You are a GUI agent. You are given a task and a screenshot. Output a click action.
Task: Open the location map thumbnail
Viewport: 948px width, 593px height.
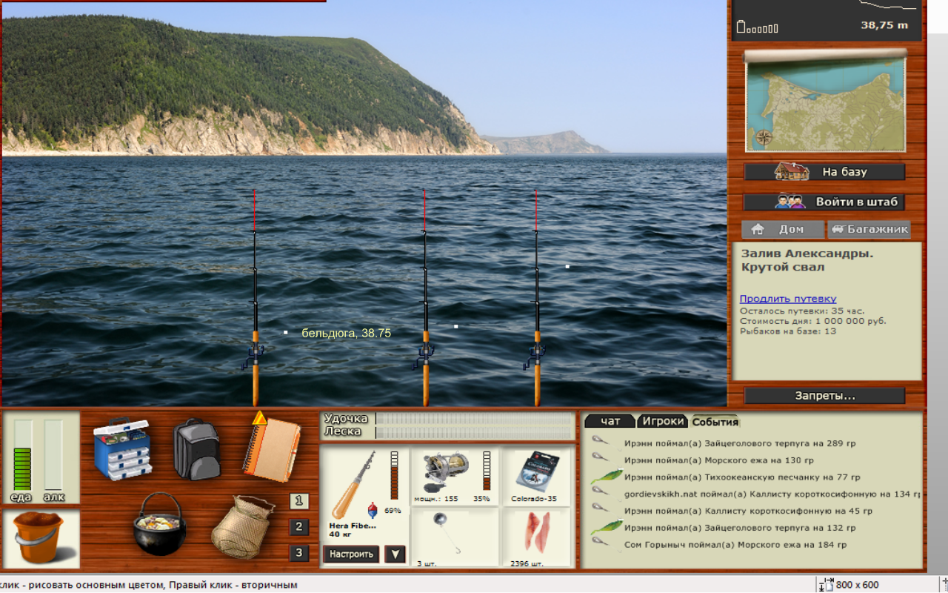pos(825,104)
